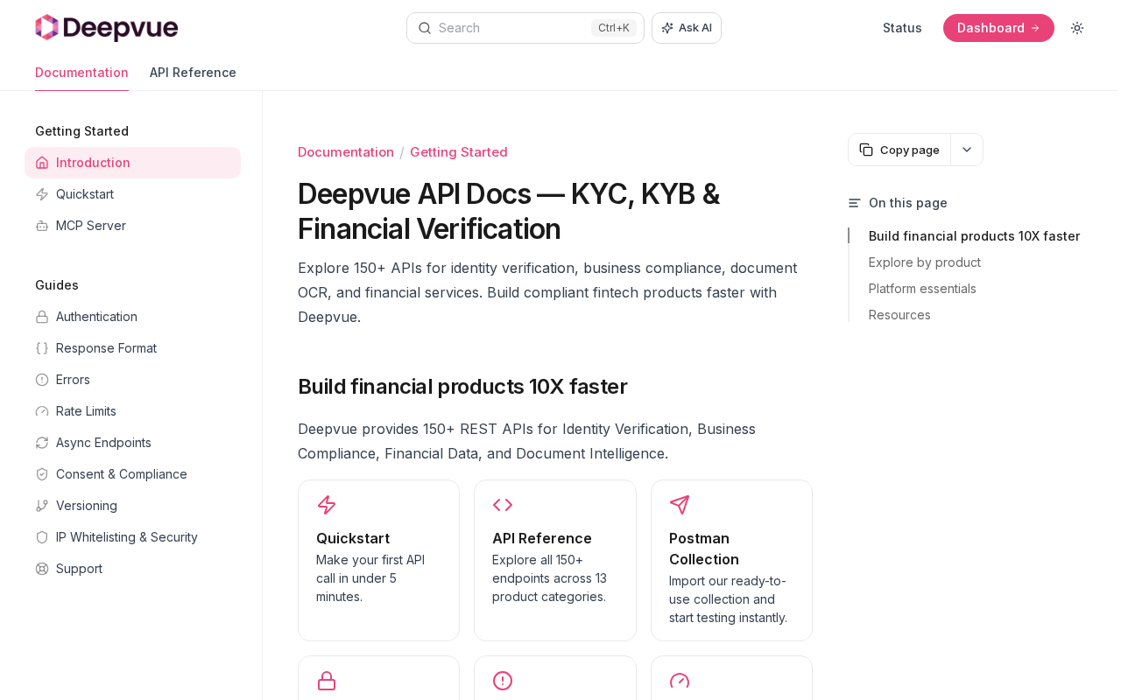Open the Copy page dropdown arrow
The image size is (1121, 700).
pos(967,150)
